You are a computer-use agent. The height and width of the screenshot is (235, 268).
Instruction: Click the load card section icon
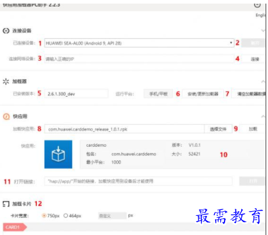pos(6,204)
